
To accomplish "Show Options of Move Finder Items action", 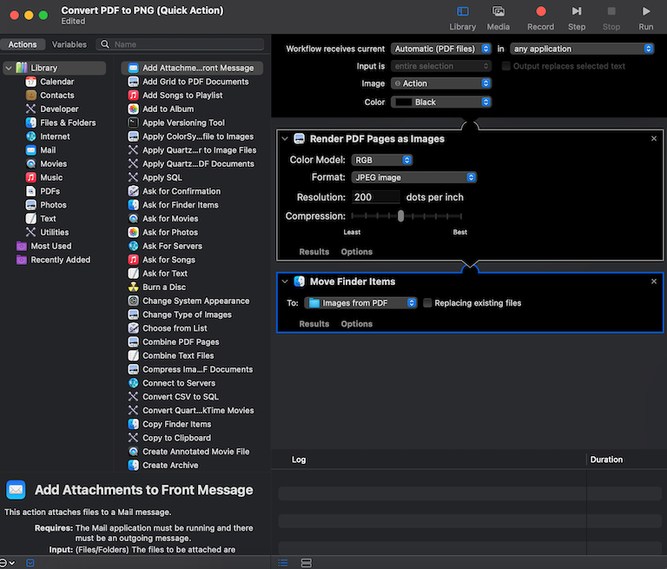I will click(x=356, y=324).
